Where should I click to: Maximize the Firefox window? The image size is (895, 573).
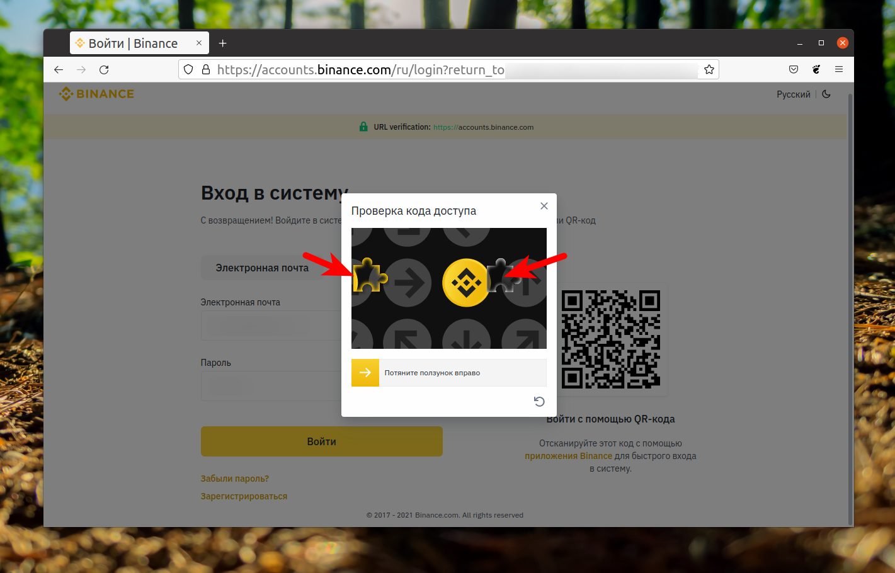click(821, 43)
